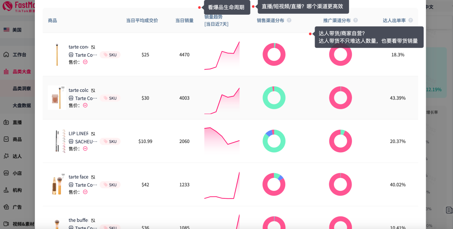The image size is (453, 229).
Task: Click FastMoss logo in background page
Action: [18, 6]
